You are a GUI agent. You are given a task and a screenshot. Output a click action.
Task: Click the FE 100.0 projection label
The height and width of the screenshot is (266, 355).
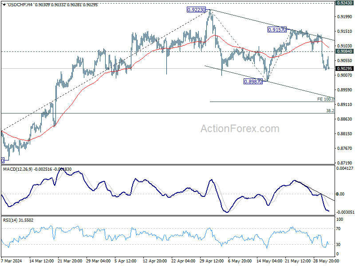click(x=326, y=99)
